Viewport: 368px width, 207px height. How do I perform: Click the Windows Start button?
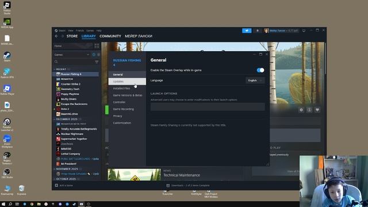[x=3, y=204]
